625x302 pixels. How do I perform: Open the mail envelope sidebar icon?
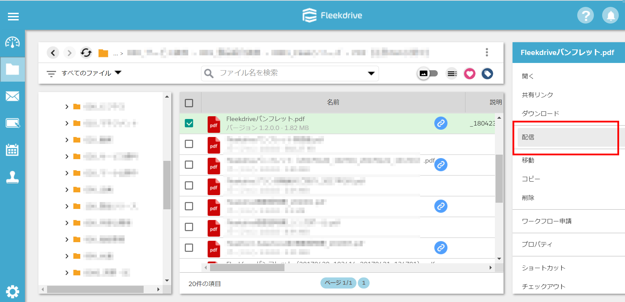(x=12, y=96)
